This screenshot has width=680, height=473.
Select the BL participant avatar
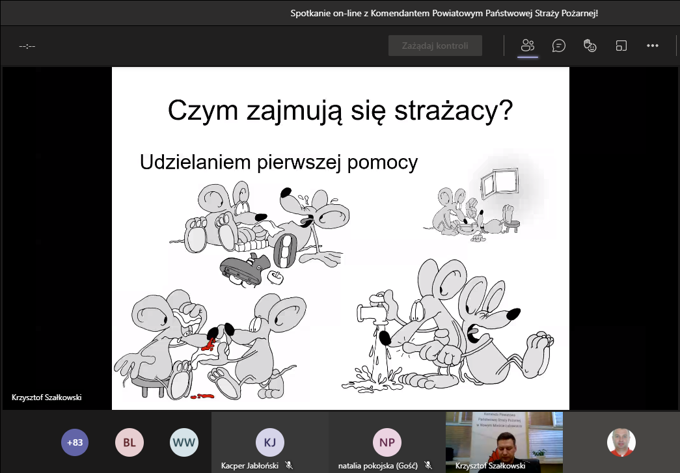click(129, 442)
